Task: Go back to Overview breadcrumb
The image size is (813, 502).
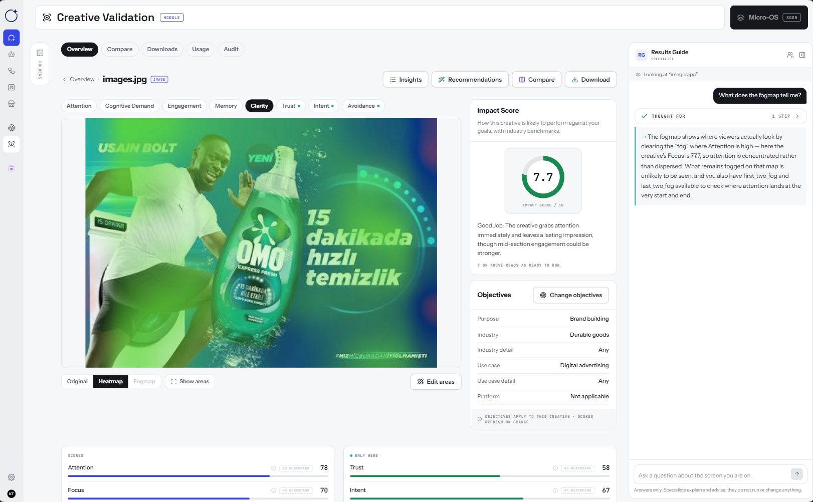Action: point(79,79)
